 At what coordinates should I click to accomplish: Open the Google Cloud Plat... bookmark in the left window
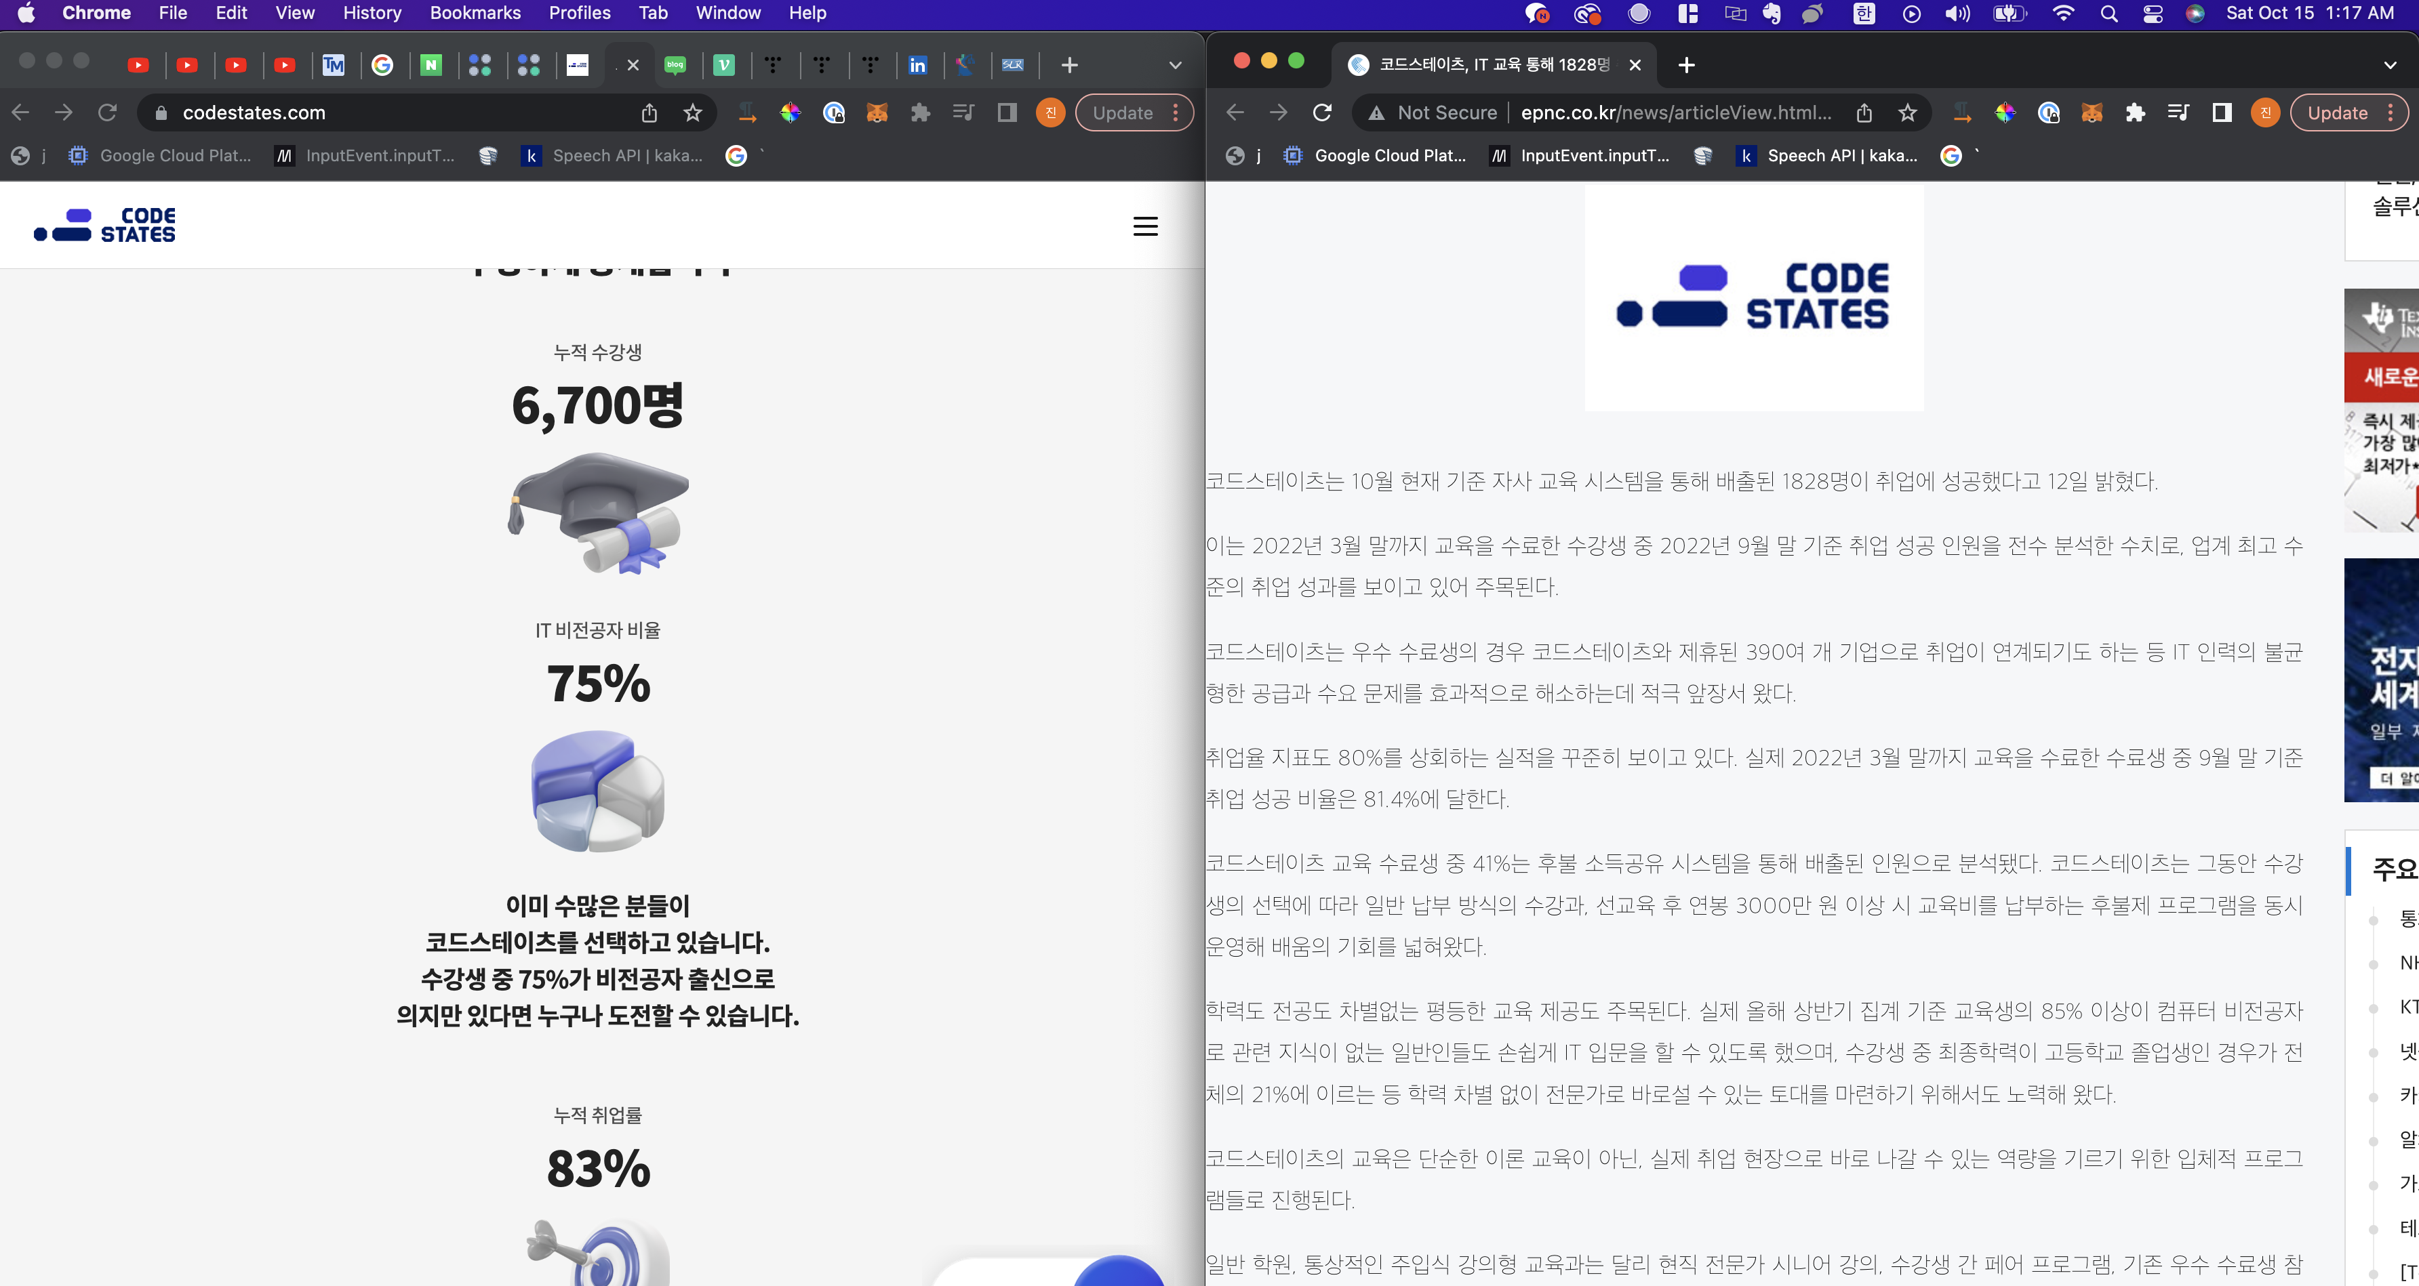pyautogui.click(x=159, y=156)
